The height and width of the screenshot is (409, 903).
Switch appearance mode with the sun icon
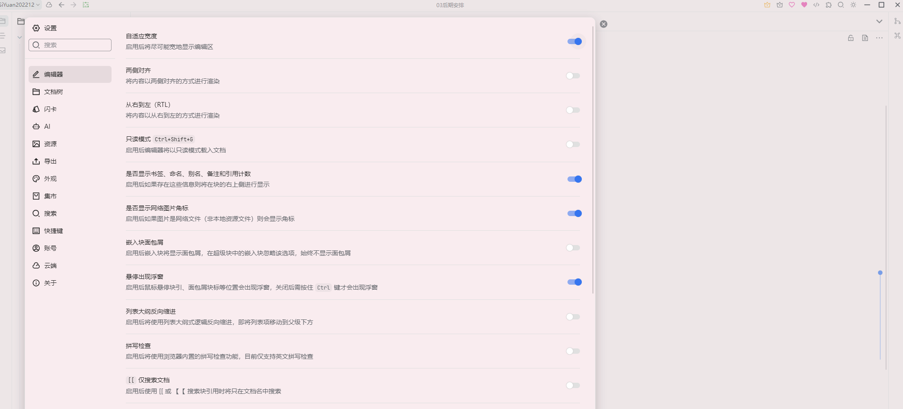tap(853, 5)
